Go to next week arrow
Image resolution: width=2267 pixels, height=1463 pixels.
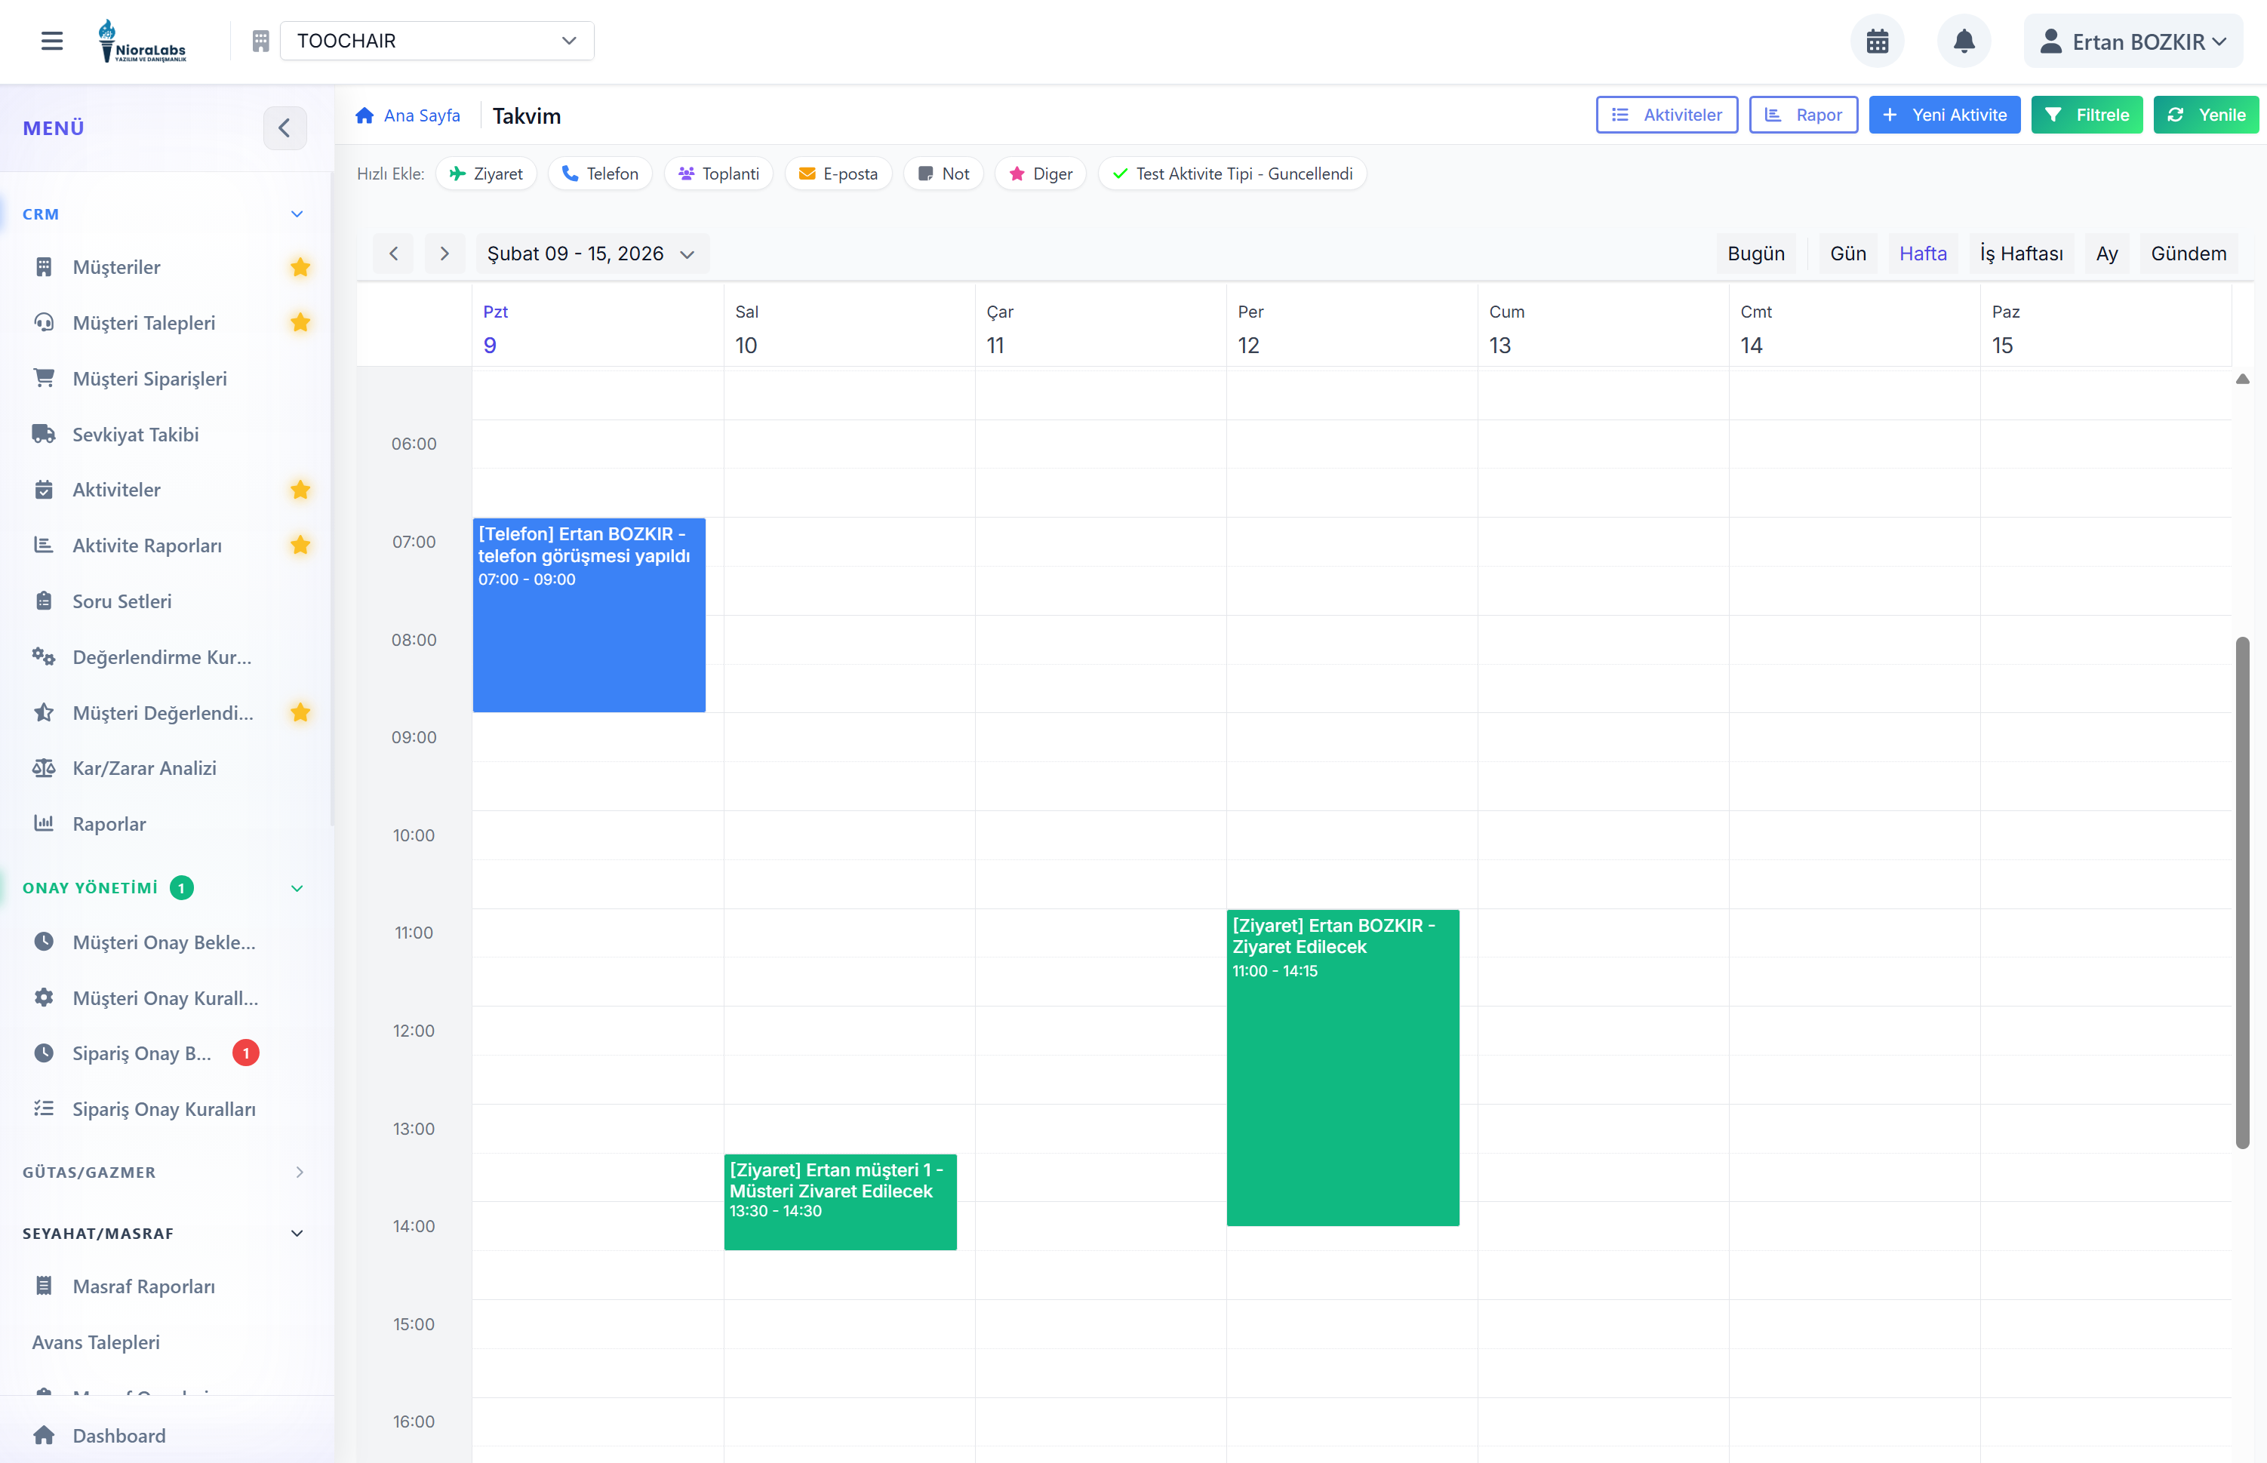click(444, 254)
